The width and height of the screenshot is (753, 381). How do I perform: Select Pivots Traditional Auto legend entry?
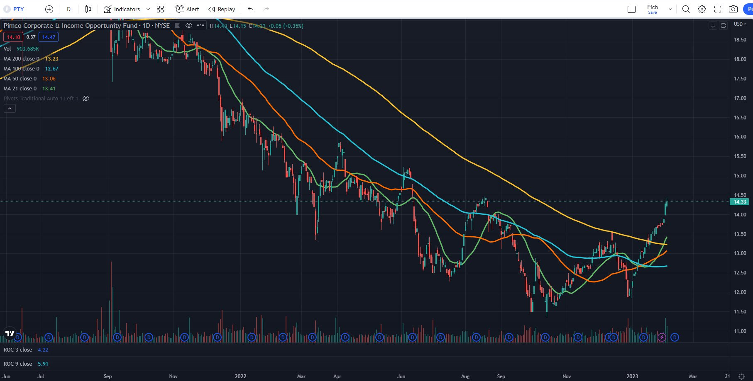[41, 98]
